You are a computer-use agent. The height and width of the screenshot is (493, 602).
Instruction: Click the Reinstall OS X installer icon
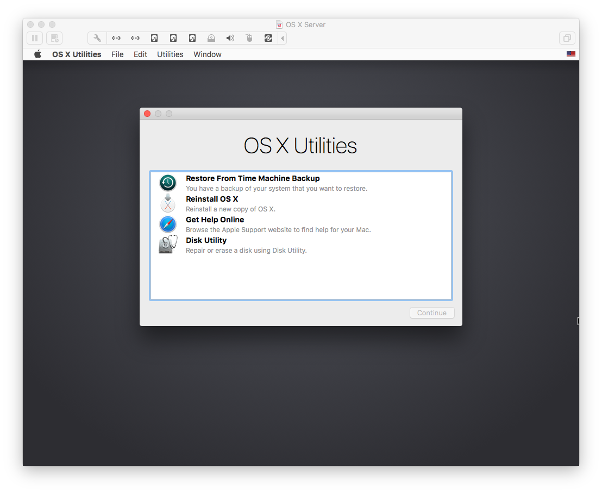pos(168,203)
